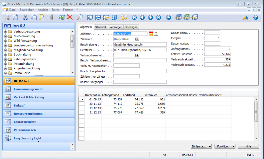Go to the last record
The image size is (264, 159).
(159, 17)
